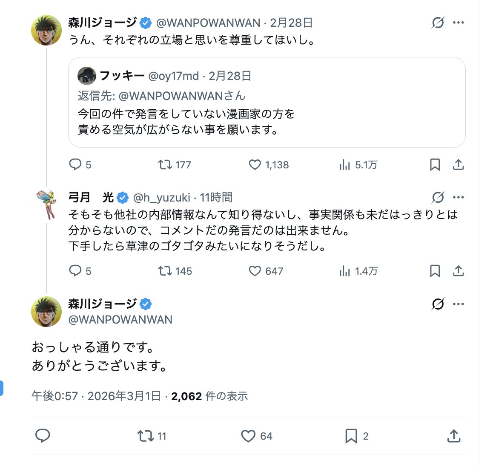Open more options menu on the top tweet
Image resolution: width=493 pixels, height=466 pixels.
(x=459, y=23)
